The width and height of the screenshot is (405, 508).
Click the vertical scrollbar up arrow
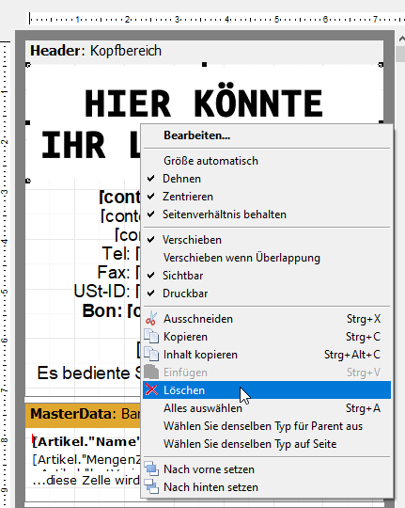click(x=401, y=39)
